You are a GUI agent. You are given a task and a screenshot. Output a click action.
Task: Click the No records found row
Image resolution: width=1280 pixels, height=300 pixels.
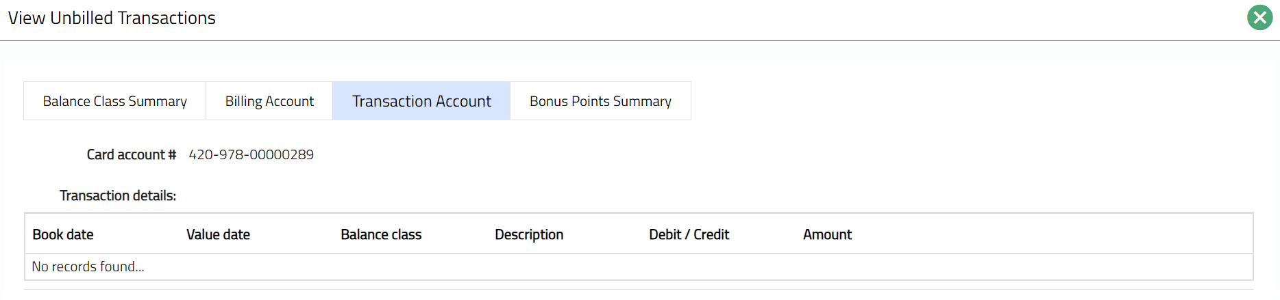pyautogui.click(x=88, y=267)
